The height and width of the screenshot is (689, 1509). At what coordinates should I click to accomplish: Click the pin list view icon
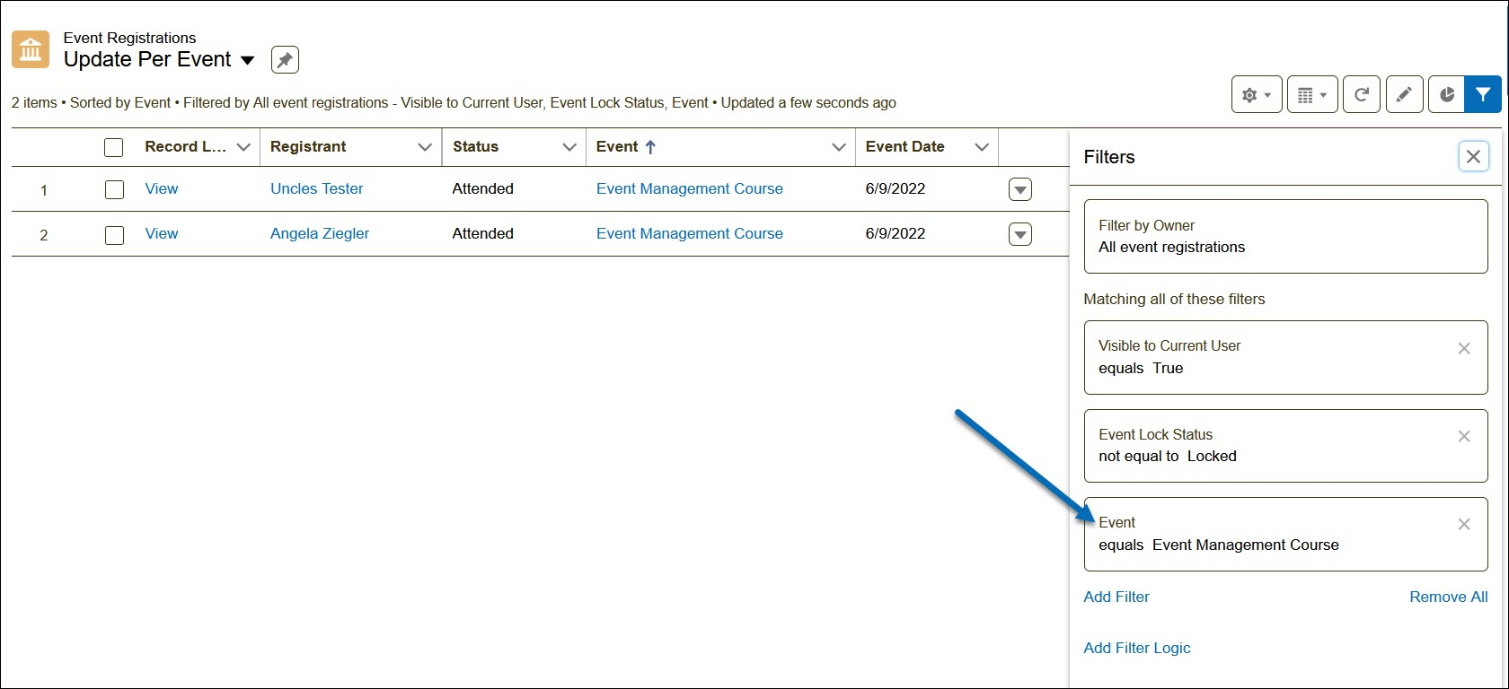[285, 60]
